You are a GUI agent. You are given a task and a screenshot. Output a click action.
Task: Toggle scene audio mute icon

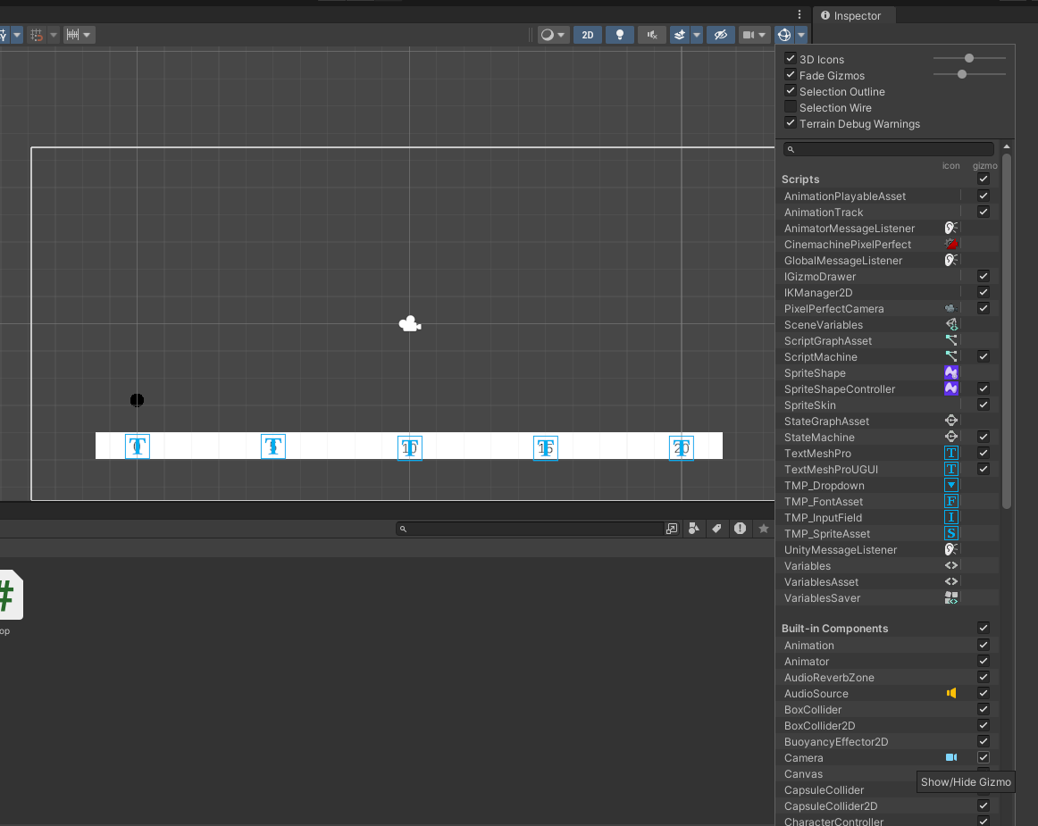[652, 35]
